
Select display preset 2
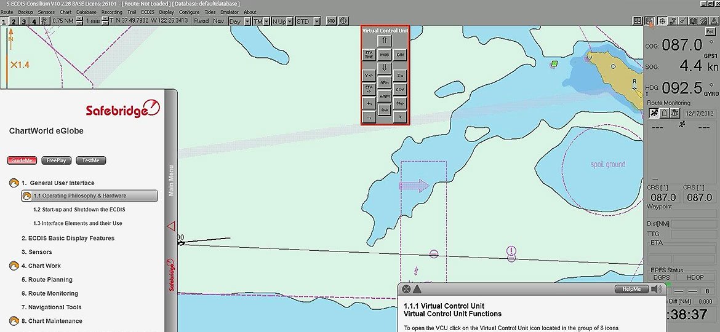pyautogui.click(x=14, y=22)
